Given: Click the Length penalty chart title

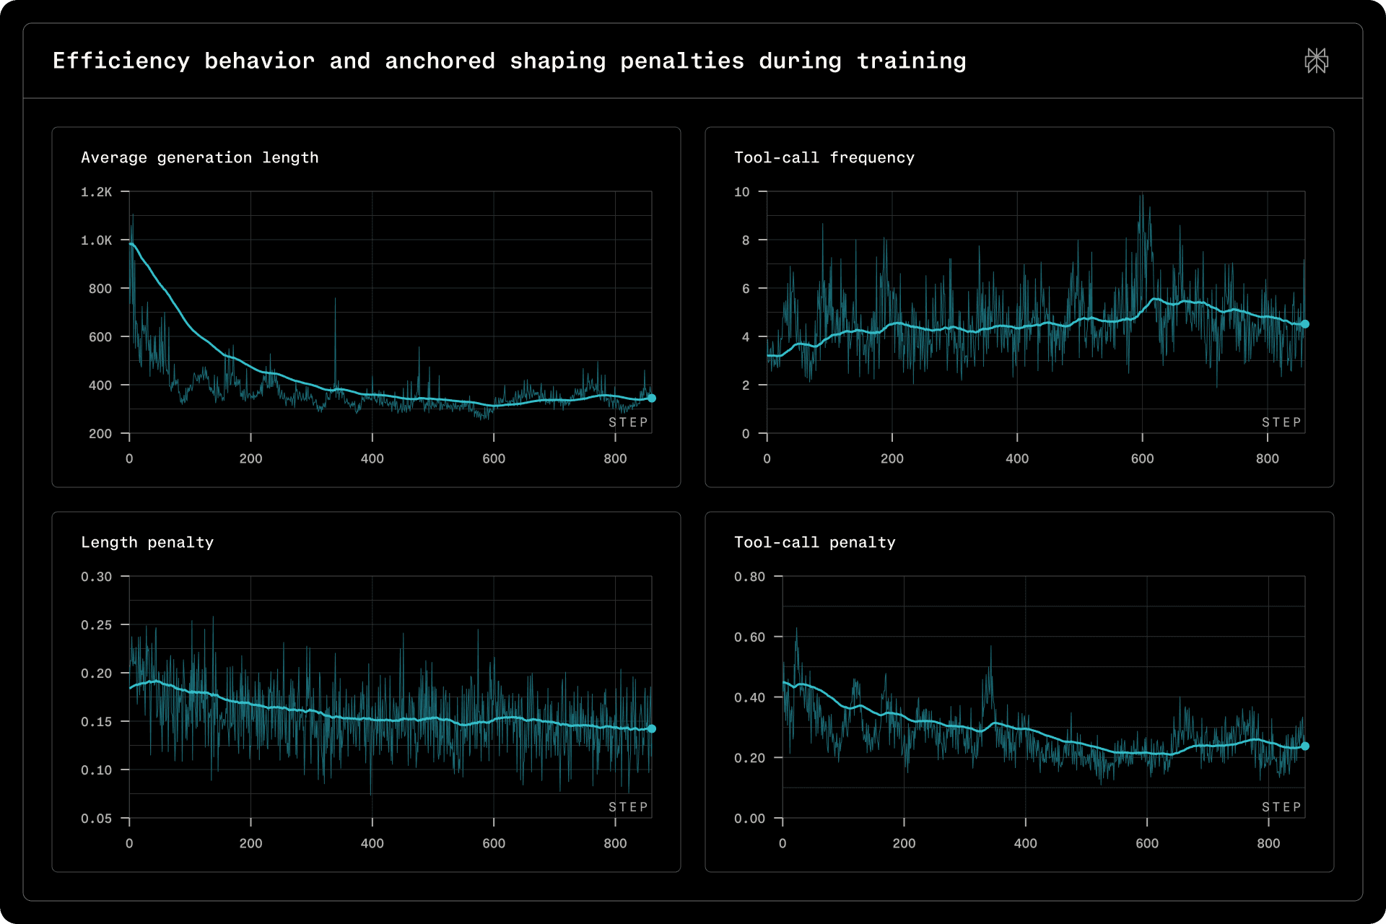Looking at the screenshot, I should coord(147,542).
